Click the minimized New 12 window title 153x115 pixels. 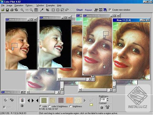click(11, 92)
